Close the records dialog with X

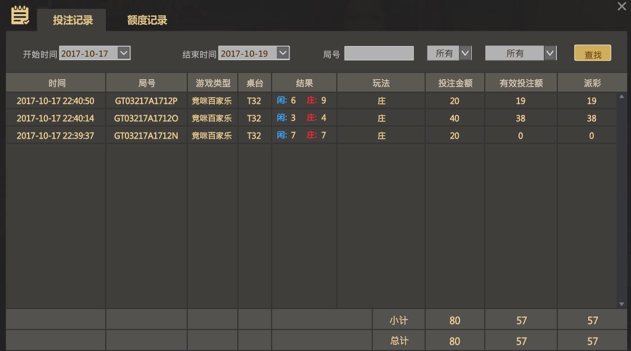click(621, 7)
